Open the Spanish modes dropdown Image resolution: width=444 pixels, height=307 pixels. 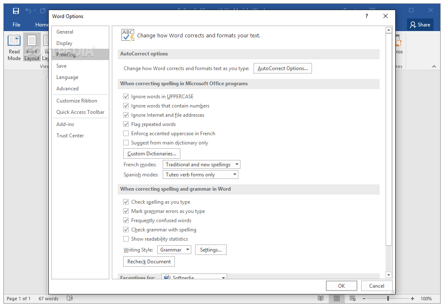click(x=200, y=175)
